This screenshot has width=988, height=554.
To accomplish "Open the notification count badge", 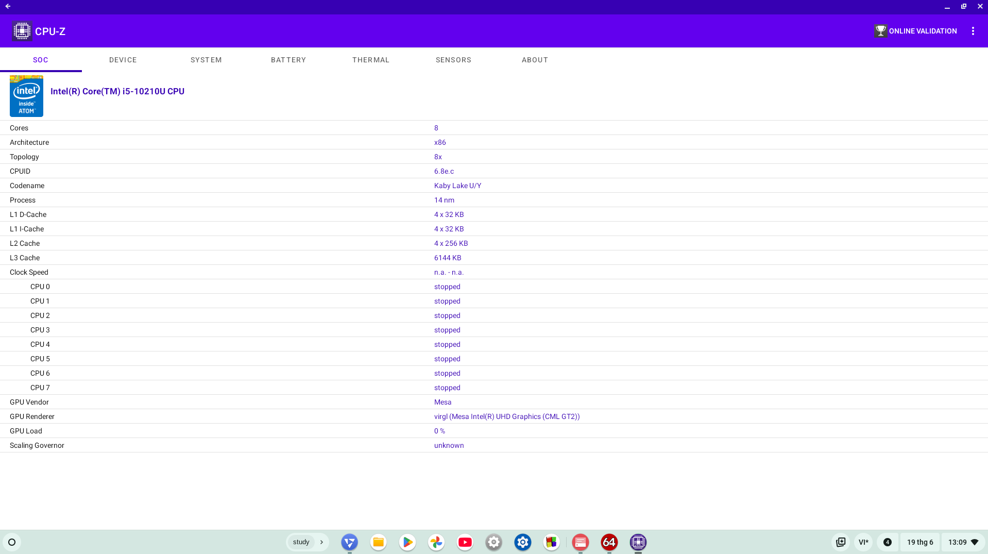I will 888,542.
